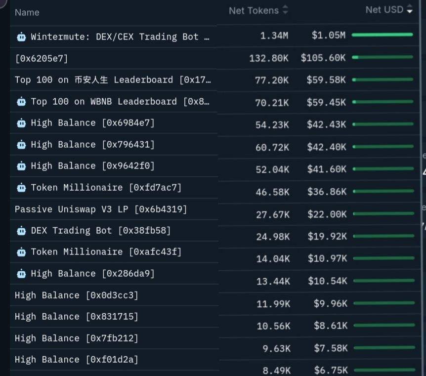Click the 54.23K net tokens value
Screen dimensions: 426x376
click(x=272, y=125)
